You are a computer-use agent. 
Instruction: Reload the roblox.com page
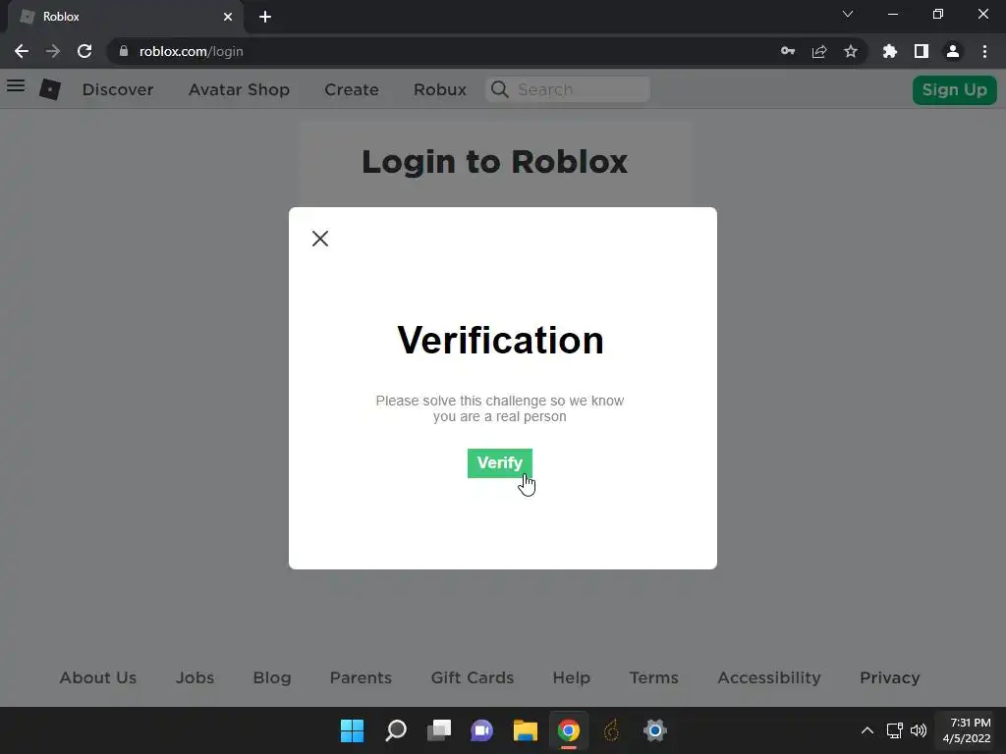click(84, 51)
